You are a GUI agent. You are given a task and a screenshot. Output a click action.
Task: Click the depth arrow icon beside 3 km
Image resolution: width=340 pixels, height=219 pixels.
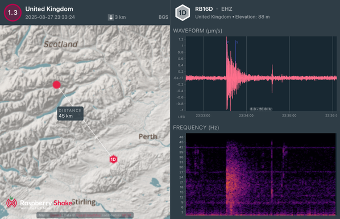[x=111, y=17]
